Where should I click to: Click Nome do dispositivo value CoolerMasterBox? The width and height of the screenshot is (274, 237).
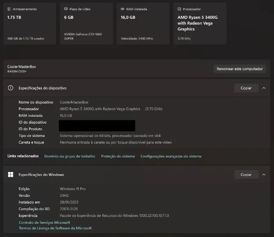[74, 102]
